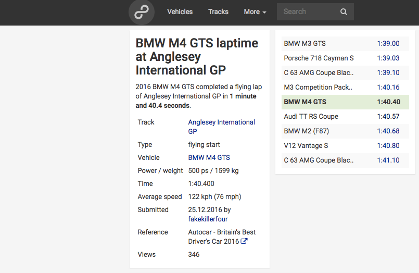Screen dimensions: 419x273
Task: Click the '1 minute and 40.4 seconds' text
Action: coord(196,101)
